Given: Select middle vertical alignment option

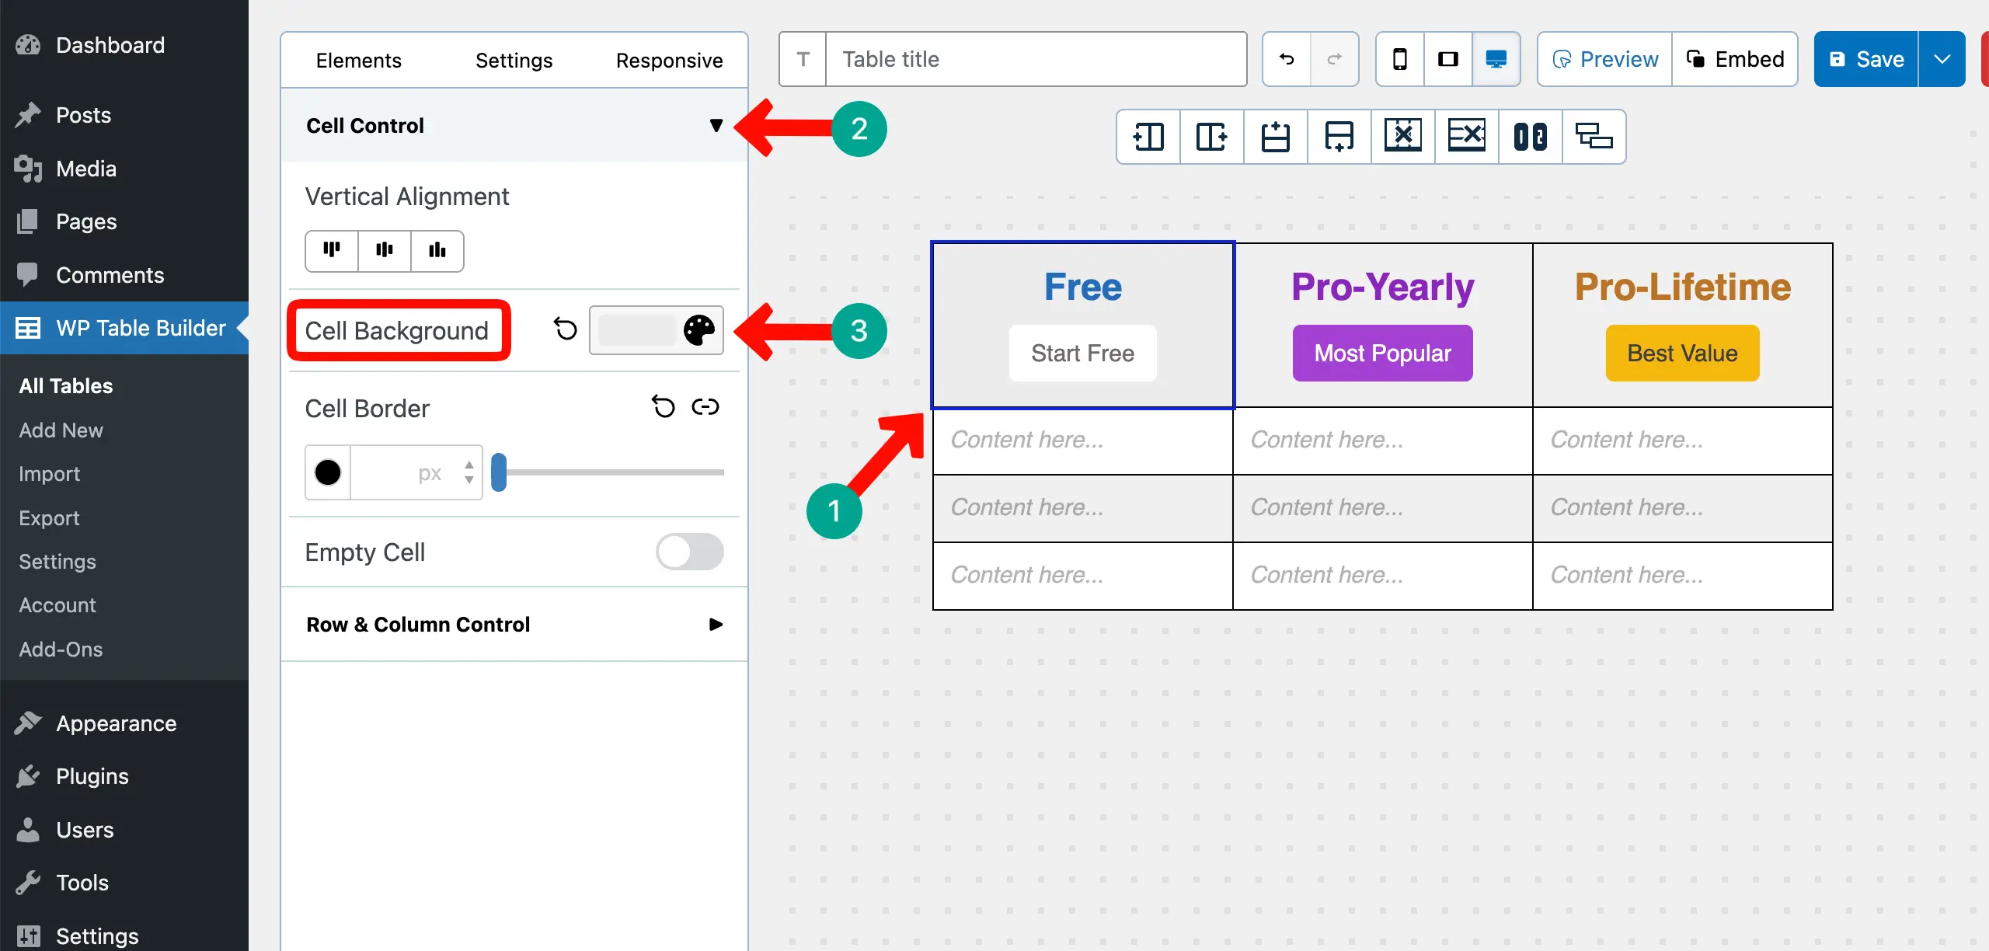Looking at the screenshot, I should [x=385, y=250].
